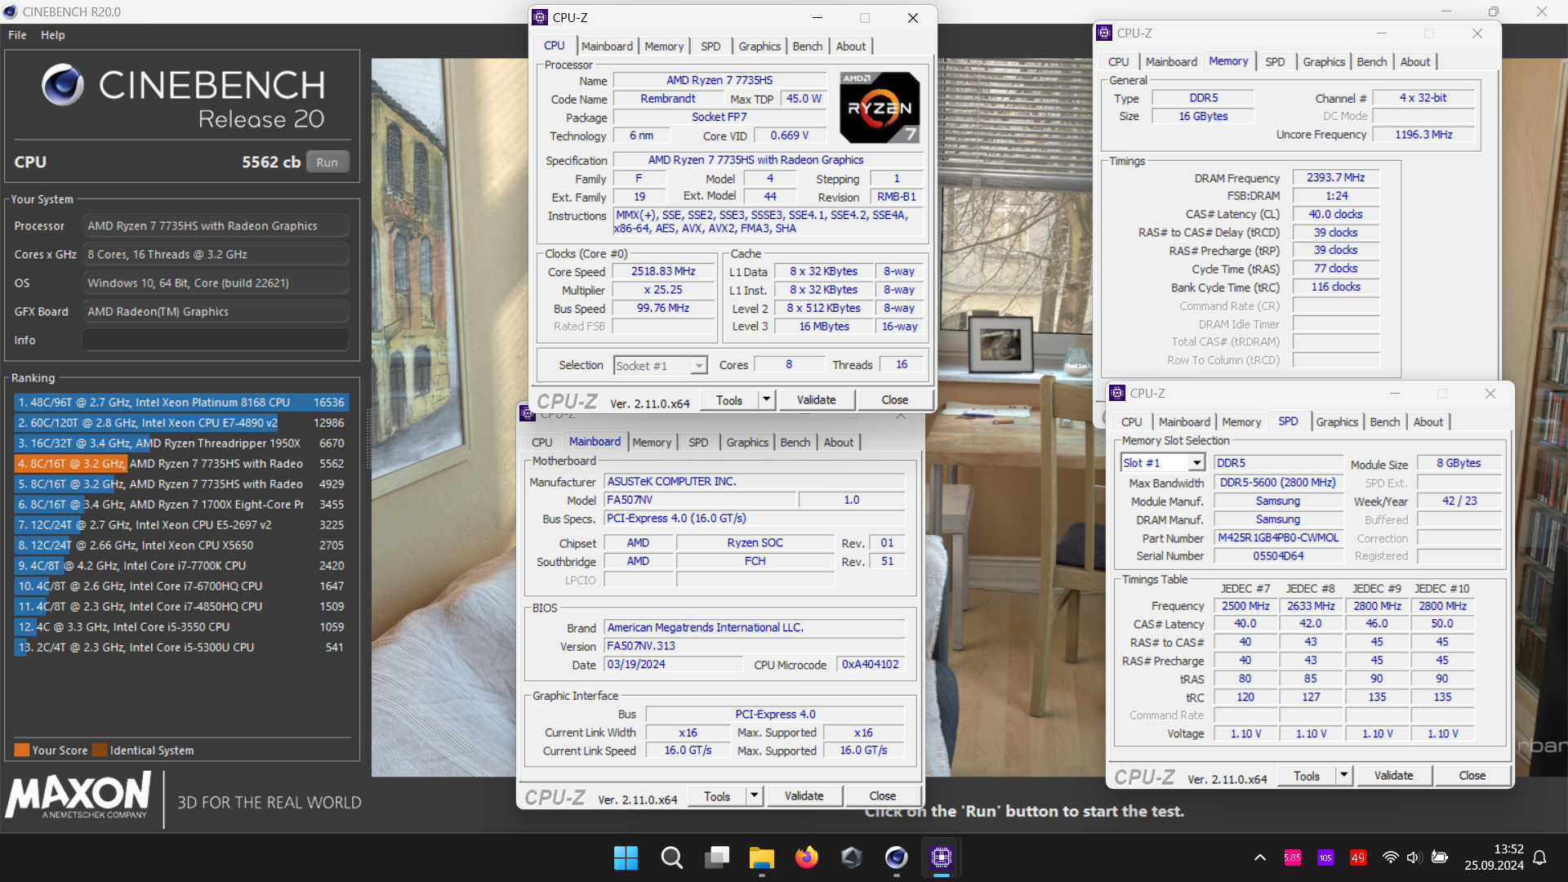
Task: Open Memory tab in SPD window
Action: 1241,422
